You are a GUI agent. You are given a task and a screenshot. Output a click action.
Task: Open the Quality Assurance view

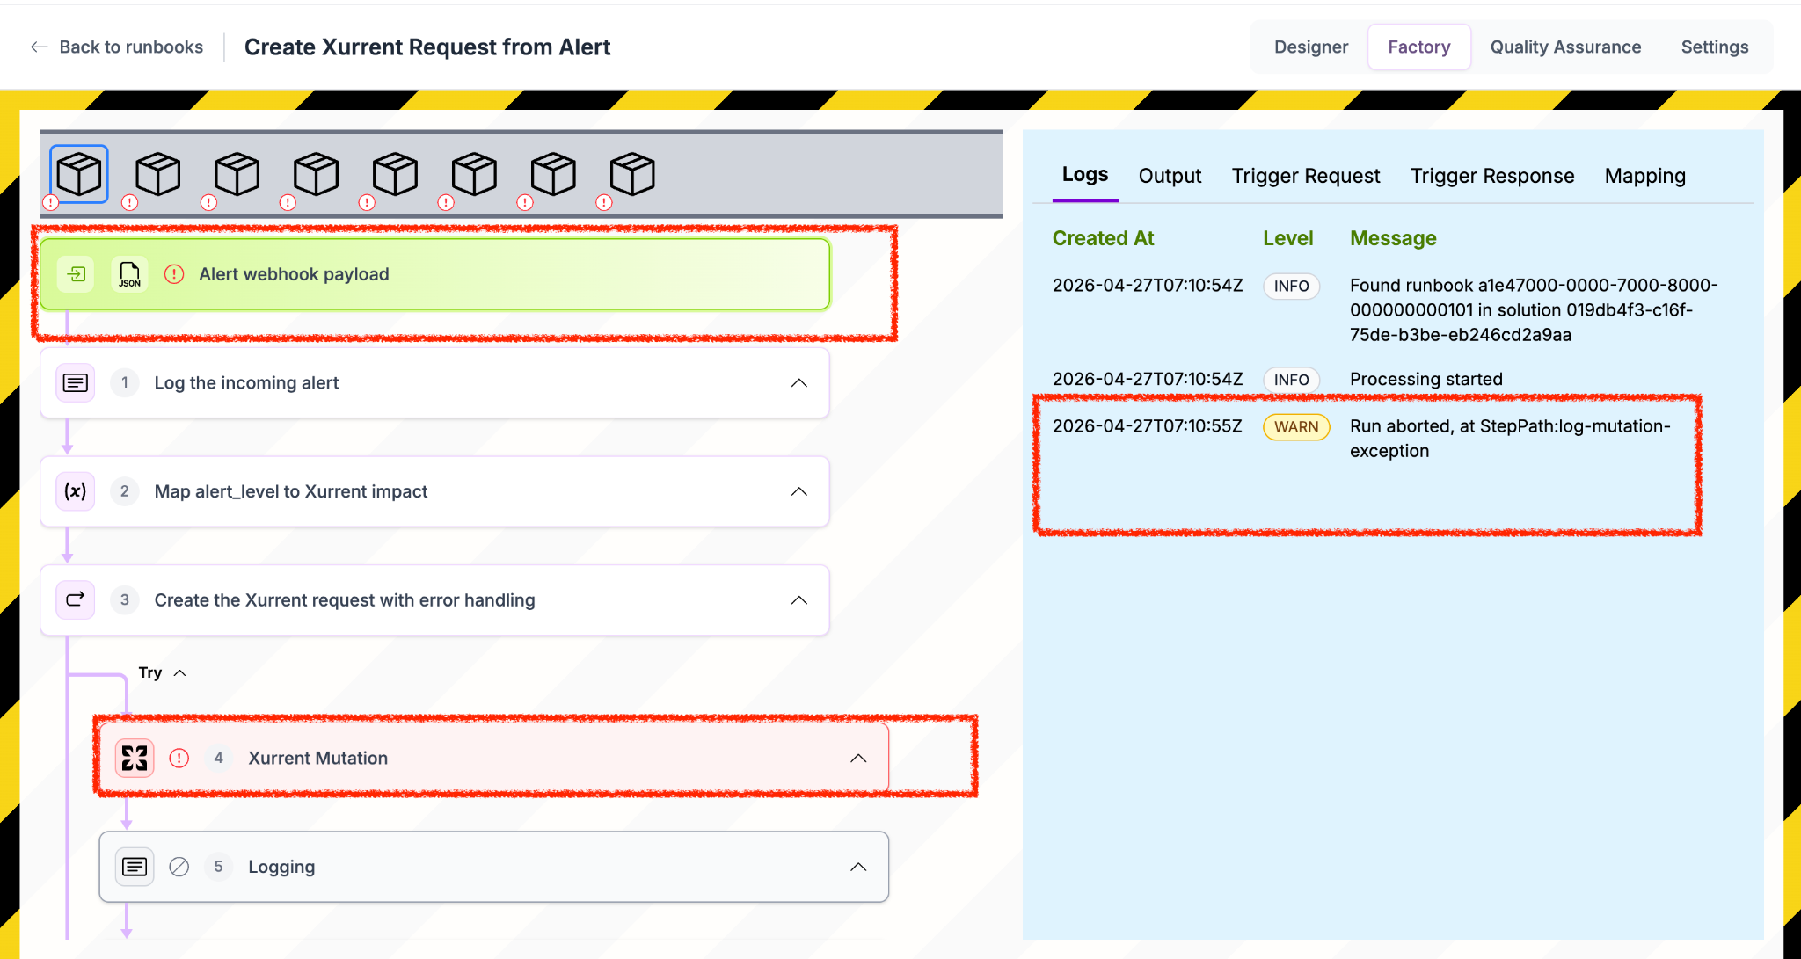pos(1565,47)
